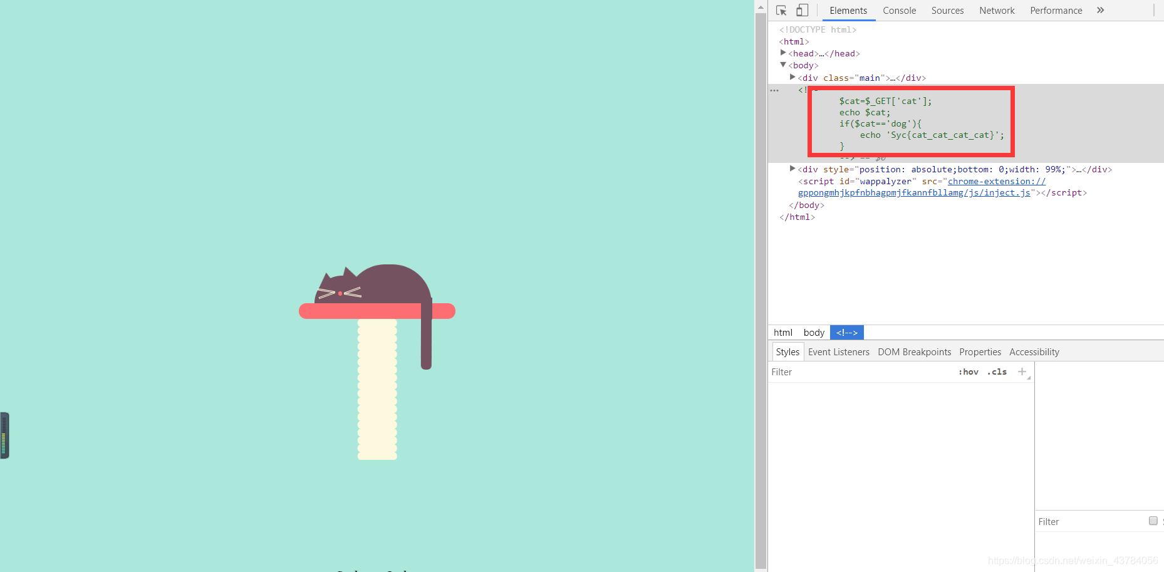1164x572 pixels.
Task: Open Event Listeners subtab
Action: click(x=838, y=352)
